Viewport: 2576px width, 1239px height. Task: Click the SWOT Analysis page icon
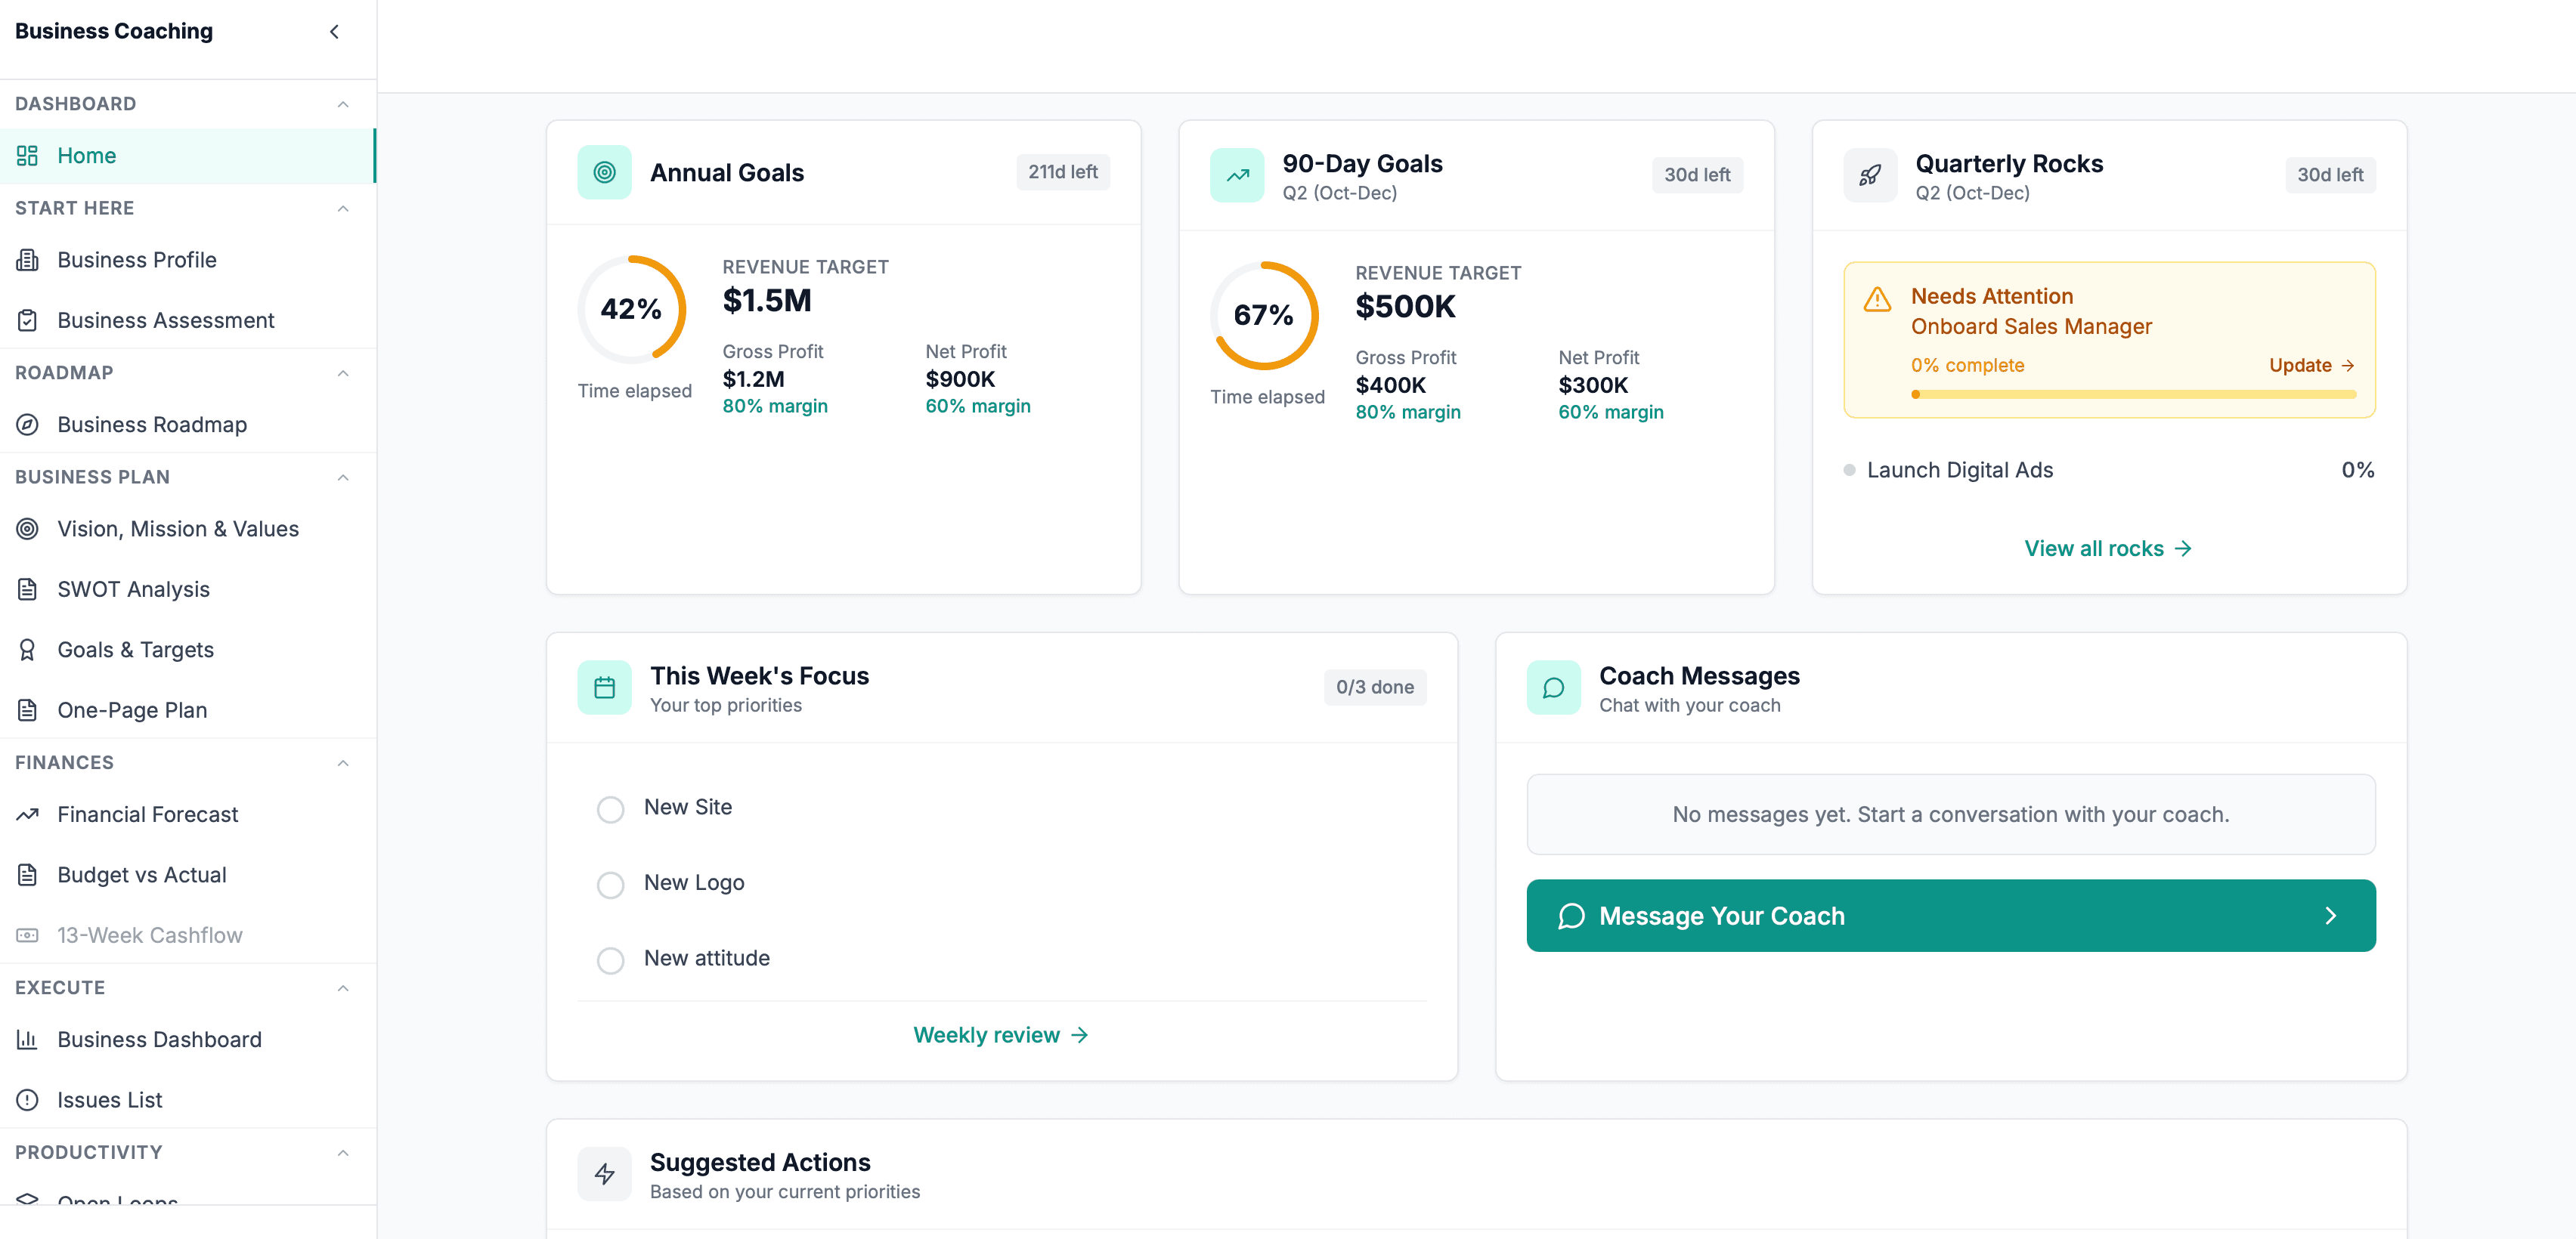tap(27, 589)
